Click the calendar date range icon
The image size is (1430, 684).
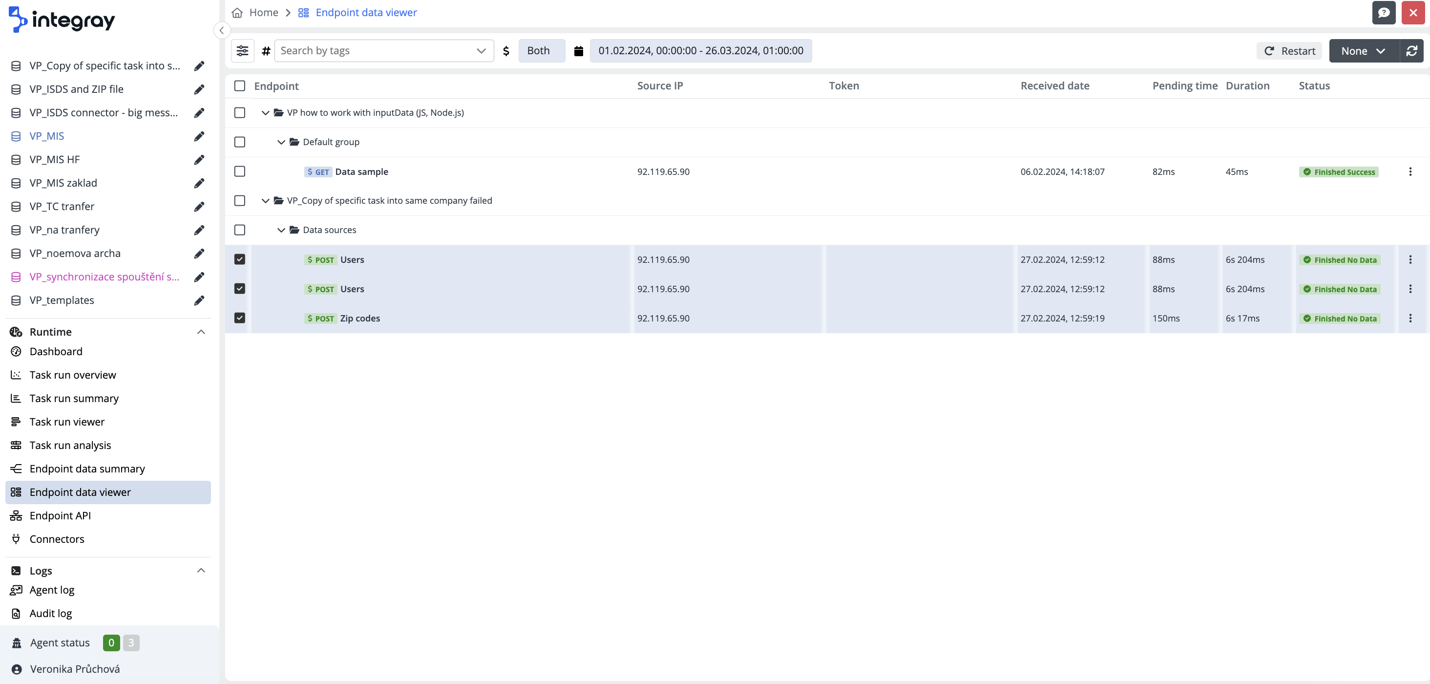(x=578, y=50)
